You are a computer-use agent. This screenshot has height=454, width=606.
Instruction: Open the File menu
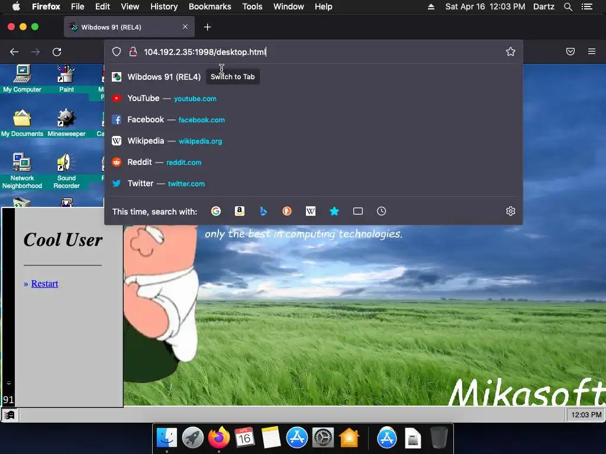pyautogui.click(x=78, y=7)
